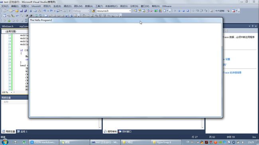The image size is (259, 145).
Task: Click the Find in Files icon beside Debug
Action: [93, 11]
